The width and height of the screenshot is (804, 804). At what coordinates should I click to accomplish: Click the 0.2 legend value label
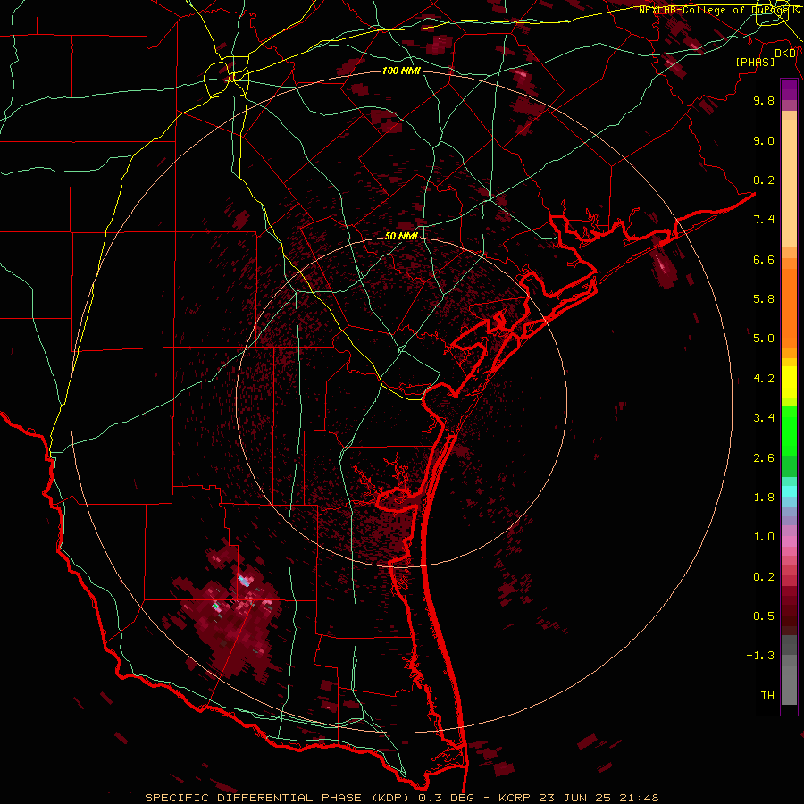(764, 577)
